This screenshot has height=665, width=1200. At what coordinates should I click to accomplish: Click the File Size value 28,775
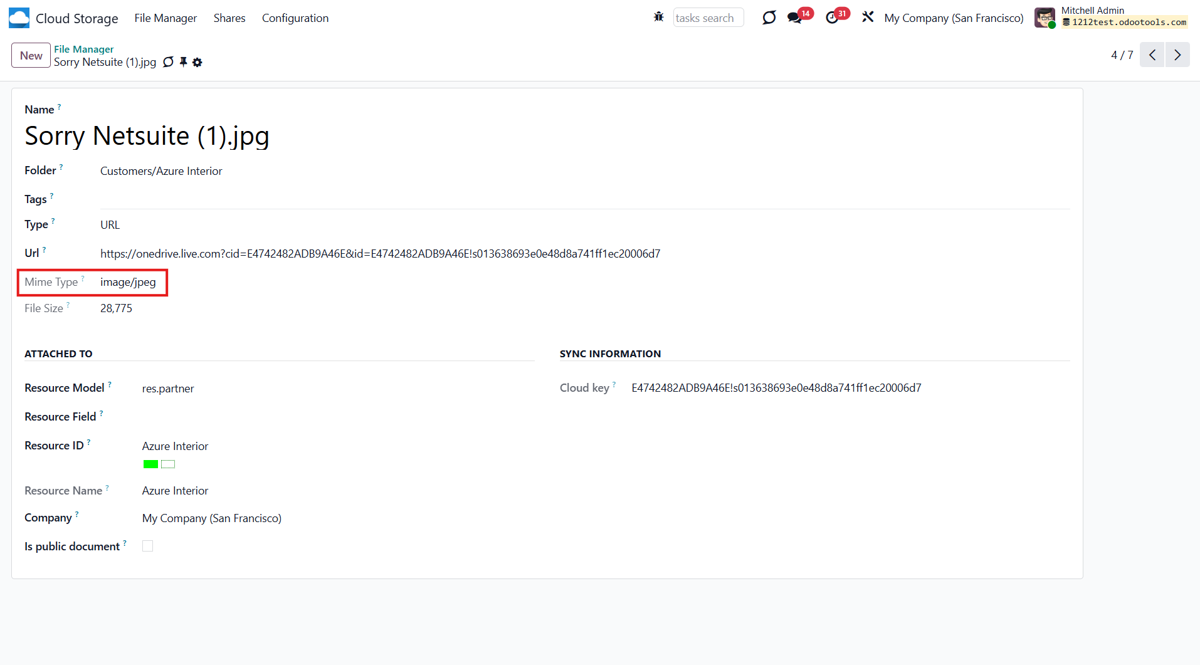click(116, 308)
